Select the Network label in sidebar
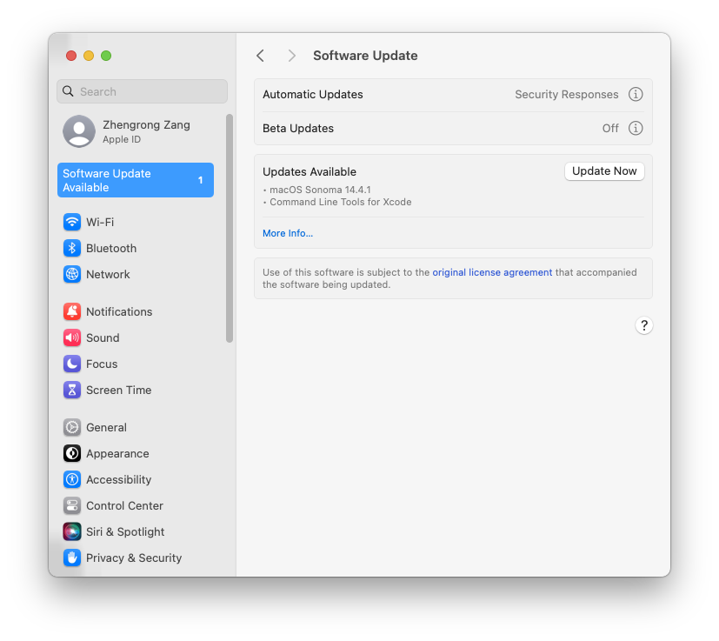This screenshot has height=641, width=719. click(x=108, y=274)
